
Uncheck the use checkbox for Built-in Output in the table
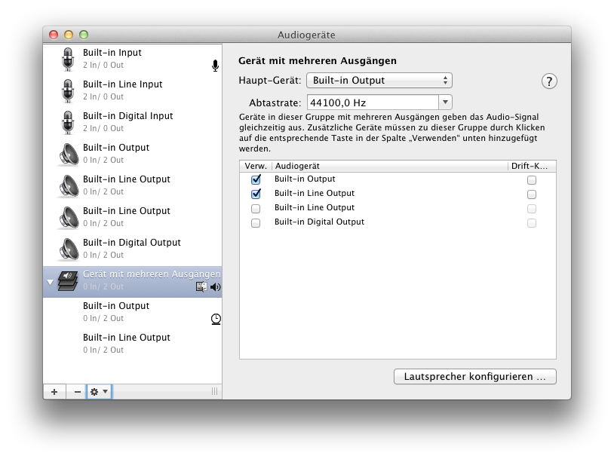[x=256, y=179]
